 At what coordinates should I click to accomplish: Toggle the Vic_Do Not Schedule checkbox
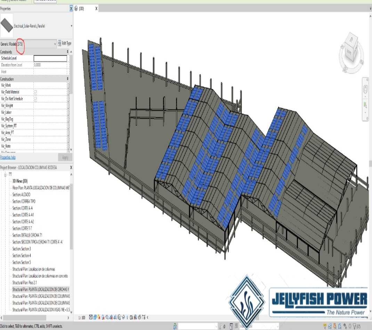35,99
